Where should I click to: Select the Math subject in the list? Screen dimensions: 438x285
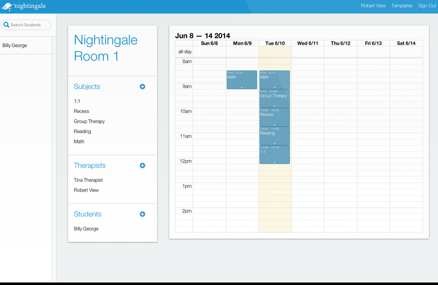(x=79, y=141)
